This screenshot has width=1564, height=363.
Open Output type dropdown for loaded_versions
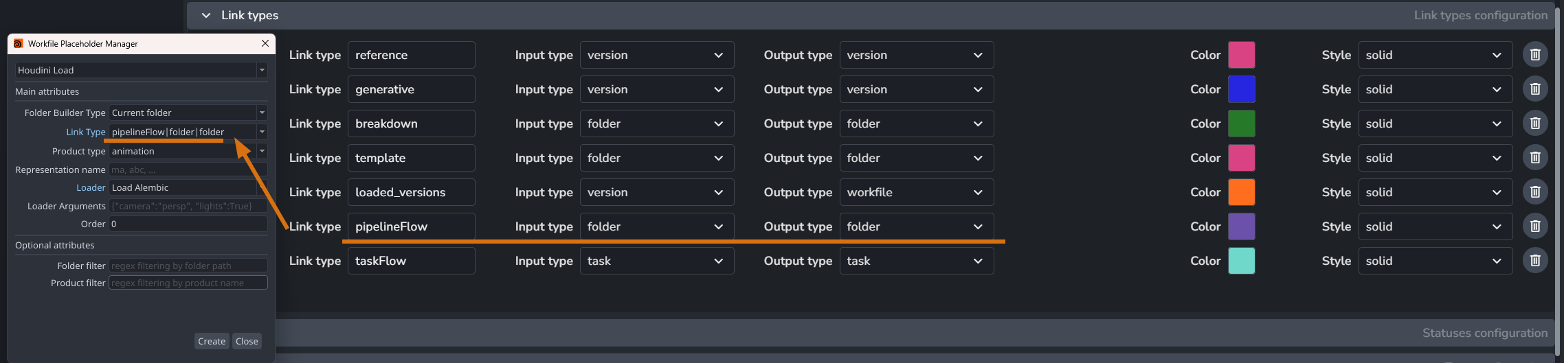[916, 192]
